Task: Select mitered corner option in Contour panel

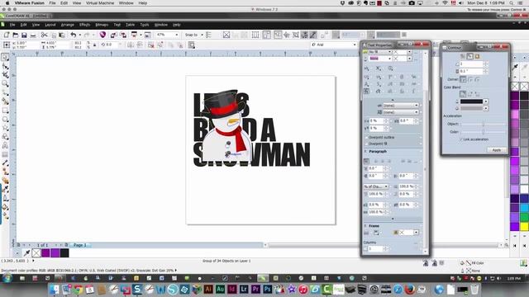Action: click(x=463, y=79)
